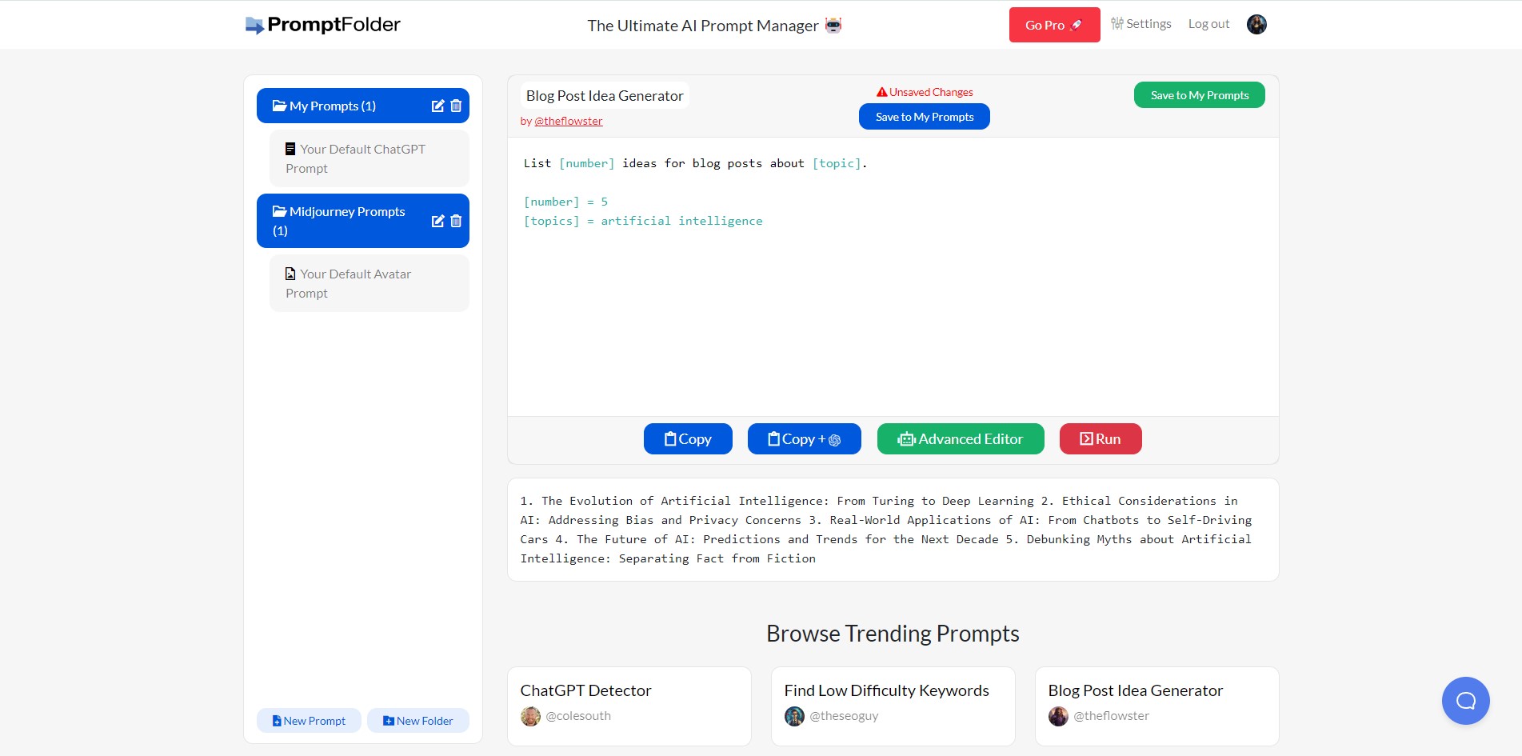The width and height of the screenshot is (1522, 756).
Task: Click the prompt title field
Action: (605, 96)
